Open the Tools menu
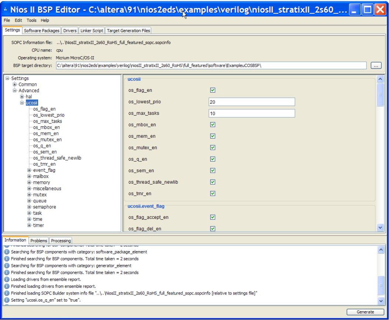 31,20
